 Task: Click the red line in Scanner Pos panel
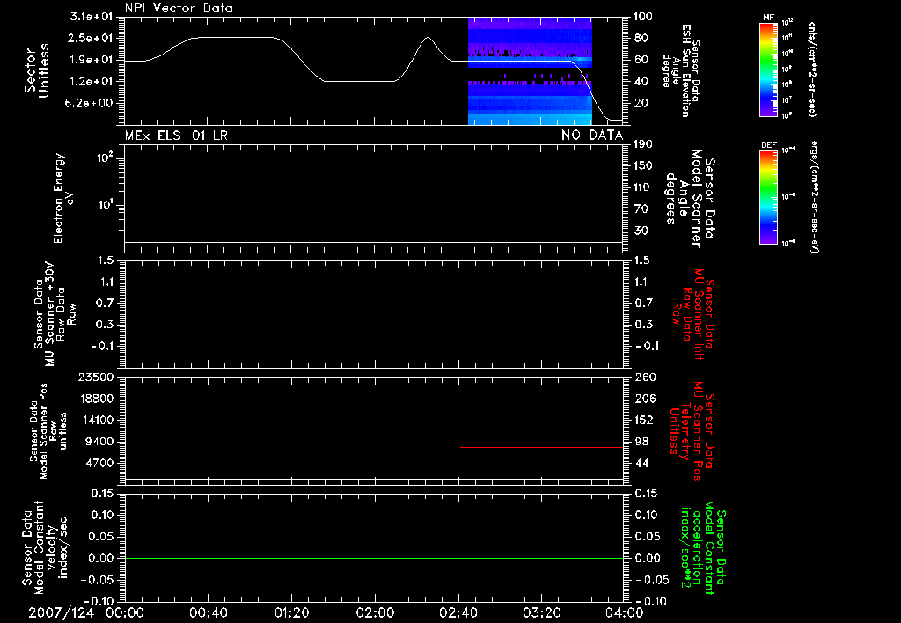click(x=541, y=447)
